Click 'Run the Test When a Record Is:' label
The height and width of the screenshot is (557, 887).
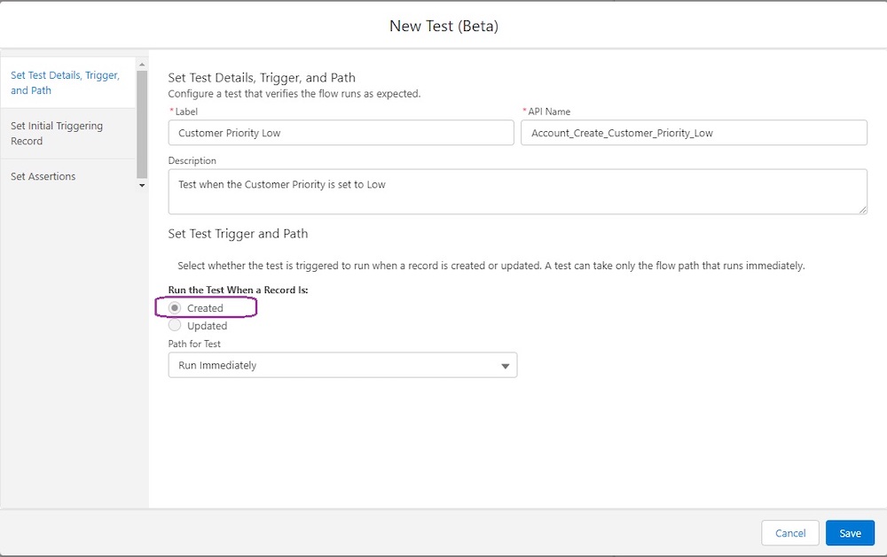[238, 290]
